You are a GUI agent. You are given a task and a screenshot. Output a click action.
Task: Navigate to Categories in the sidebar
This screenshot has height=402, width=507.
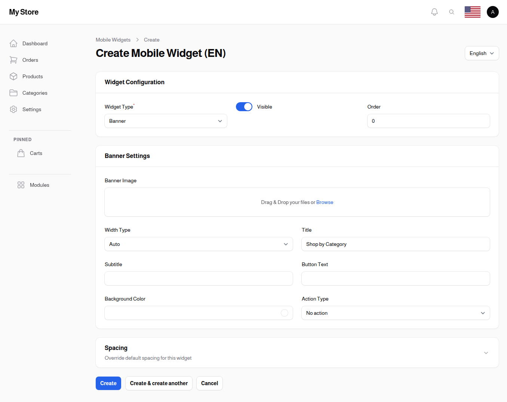(35, 93)
